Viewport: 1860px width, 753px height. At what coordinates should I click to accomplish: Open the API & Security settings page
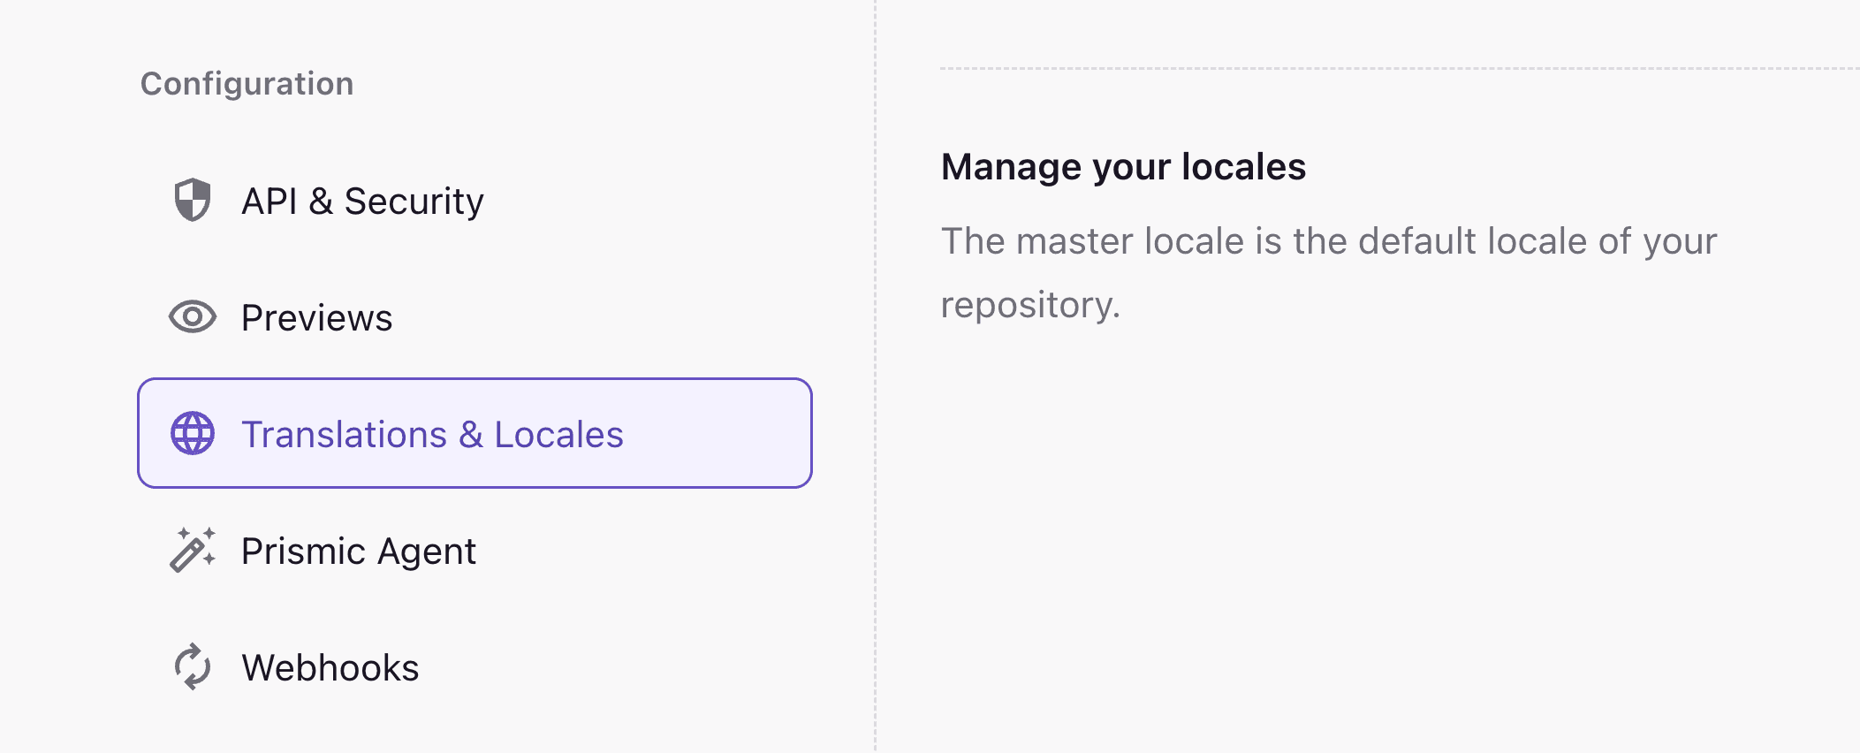coord(362,202)
